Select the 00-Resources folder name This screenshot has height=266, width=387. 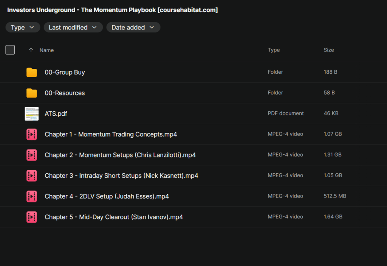click(65, 93)
